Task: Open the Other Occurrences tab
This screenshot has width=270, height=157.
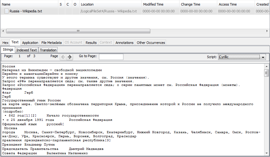Action: (x=151, y=43)
